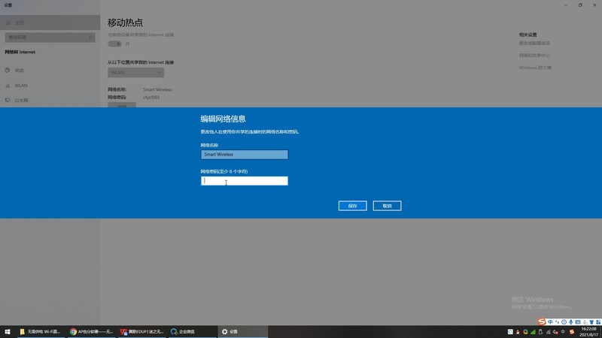Click the USB device tray icon

click(540, 332)
